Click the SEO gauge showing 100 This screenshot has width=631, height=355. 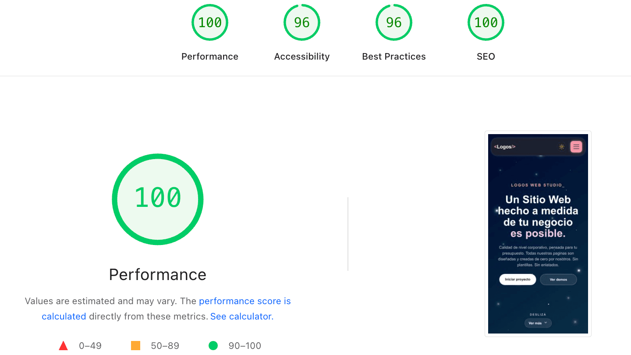click(x=486, y=22)
